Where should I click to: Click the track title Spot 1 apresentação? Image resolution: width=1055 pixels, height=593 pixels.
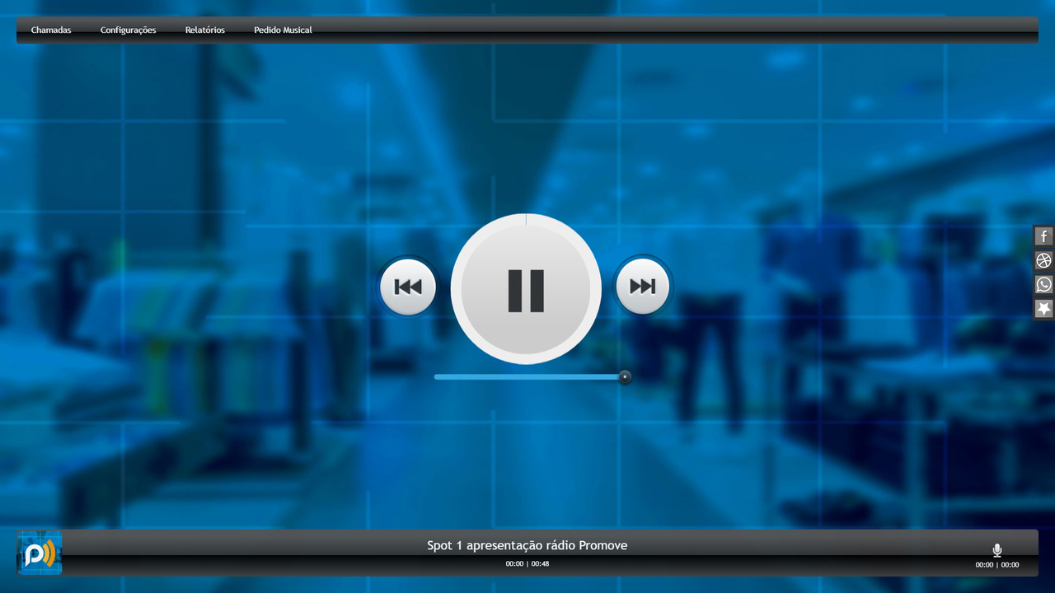[527, 545]
